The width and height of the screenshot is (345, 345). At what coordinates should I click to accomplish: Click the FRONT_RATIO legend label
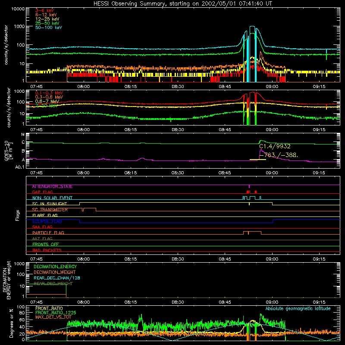[49, 308]
